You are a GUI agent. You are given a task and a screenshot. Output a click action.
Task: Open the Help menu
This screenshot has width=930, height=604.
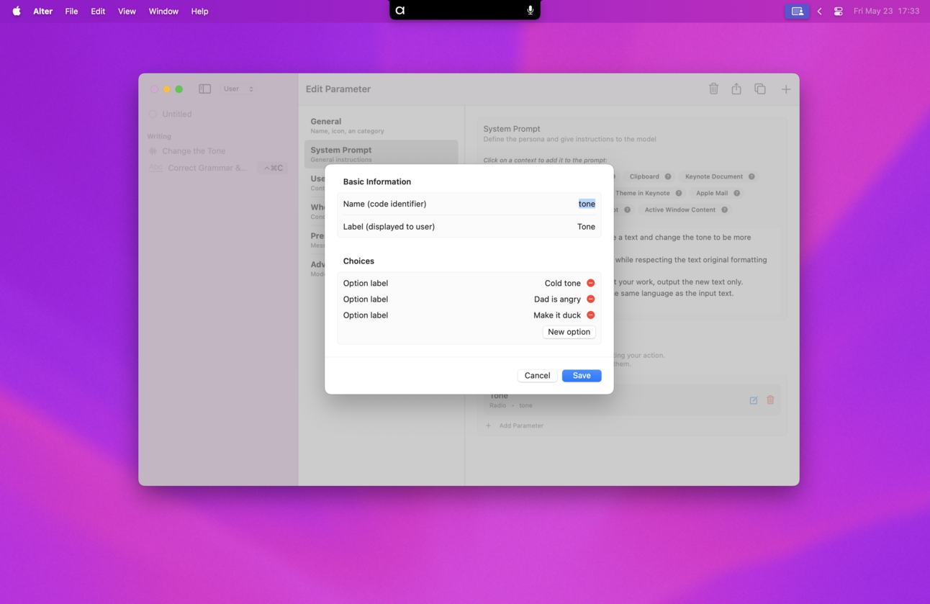[x=199, y=11]
